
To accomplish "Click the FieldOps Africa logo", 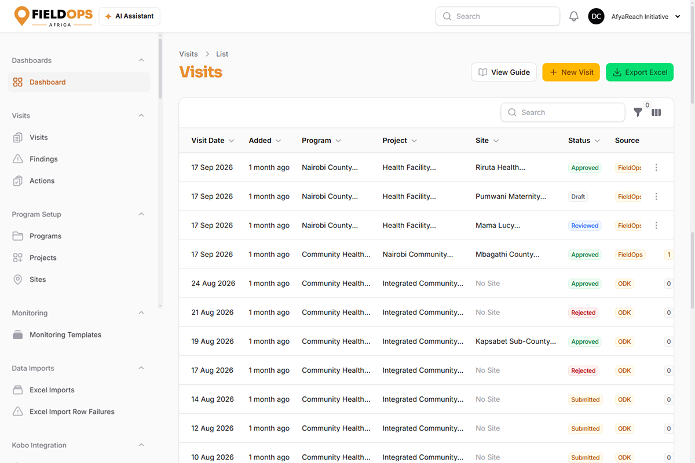I will [53, 16].
